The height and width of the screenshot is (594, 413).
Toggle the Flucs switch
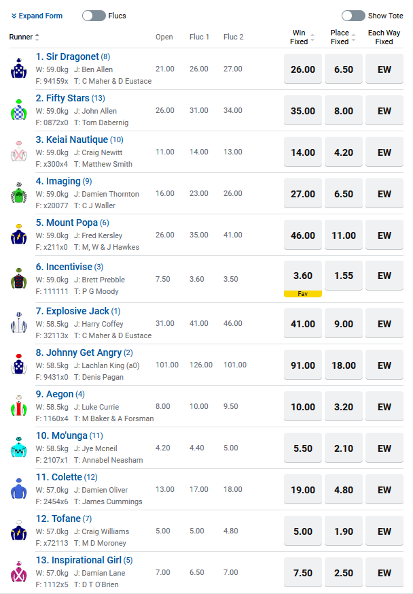tap(94, 16)
